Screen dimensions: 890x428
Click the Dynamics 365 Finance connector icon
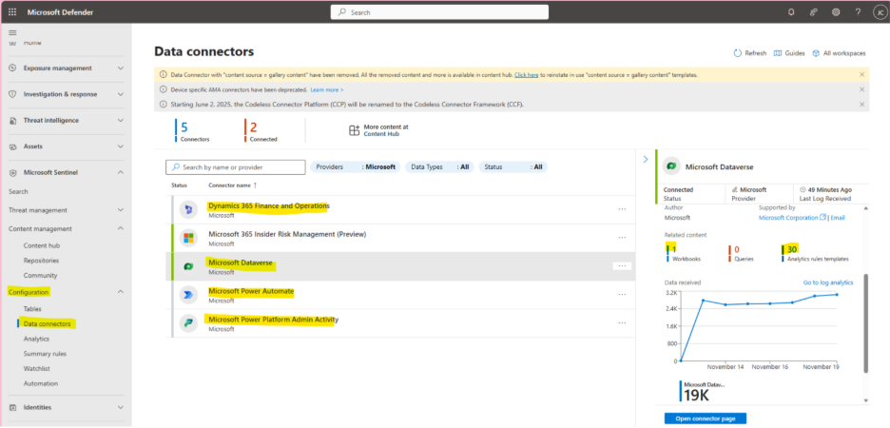pos(188,210)
